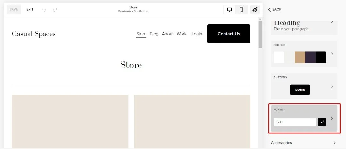Expand the Accessories row chevron
346x149 pixels.
335,143
